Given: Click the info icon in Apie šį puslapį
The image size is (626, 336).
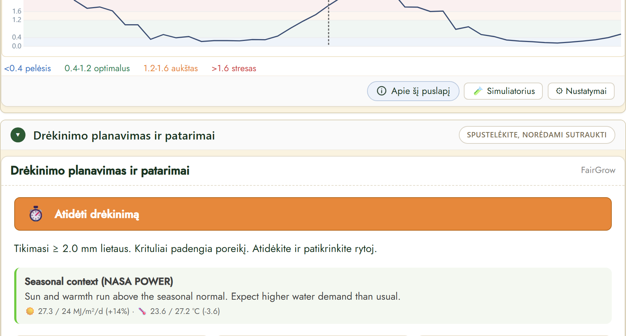Looking at the screenshot, I should pyautogui.click(x=382, y=91).
